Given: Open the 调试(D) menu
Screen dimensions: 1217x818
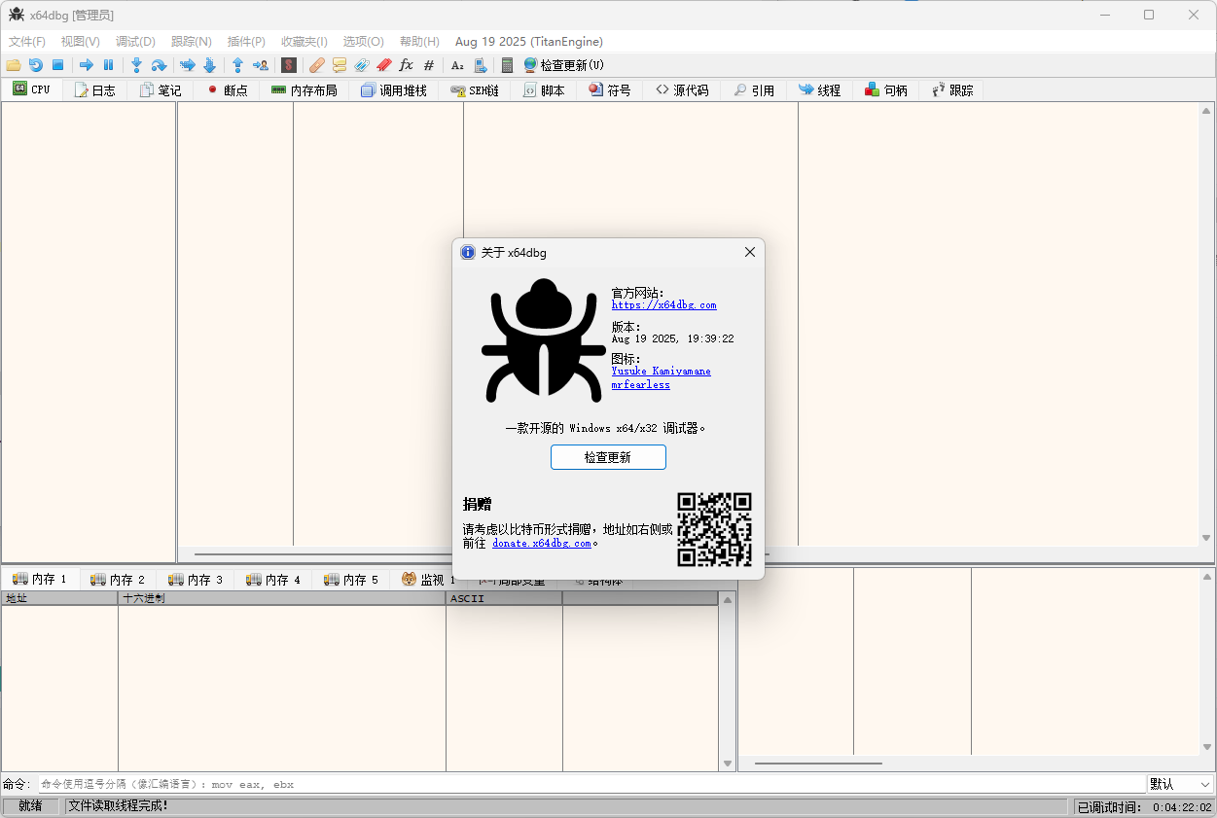Looking at the screenshot, I should (x=135, y=42).
